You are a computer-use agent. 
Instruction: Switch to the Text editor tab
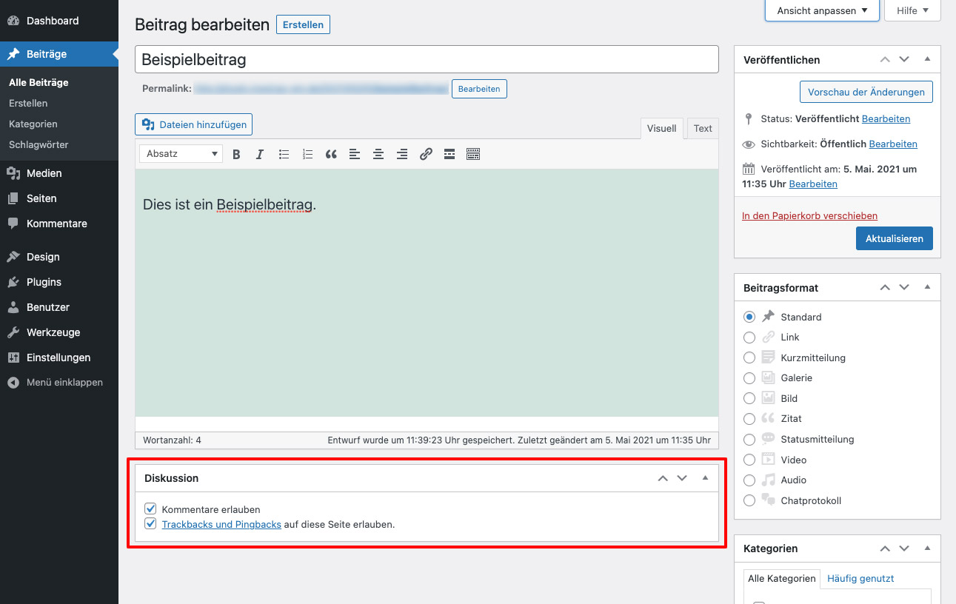(x=701, y=128)
